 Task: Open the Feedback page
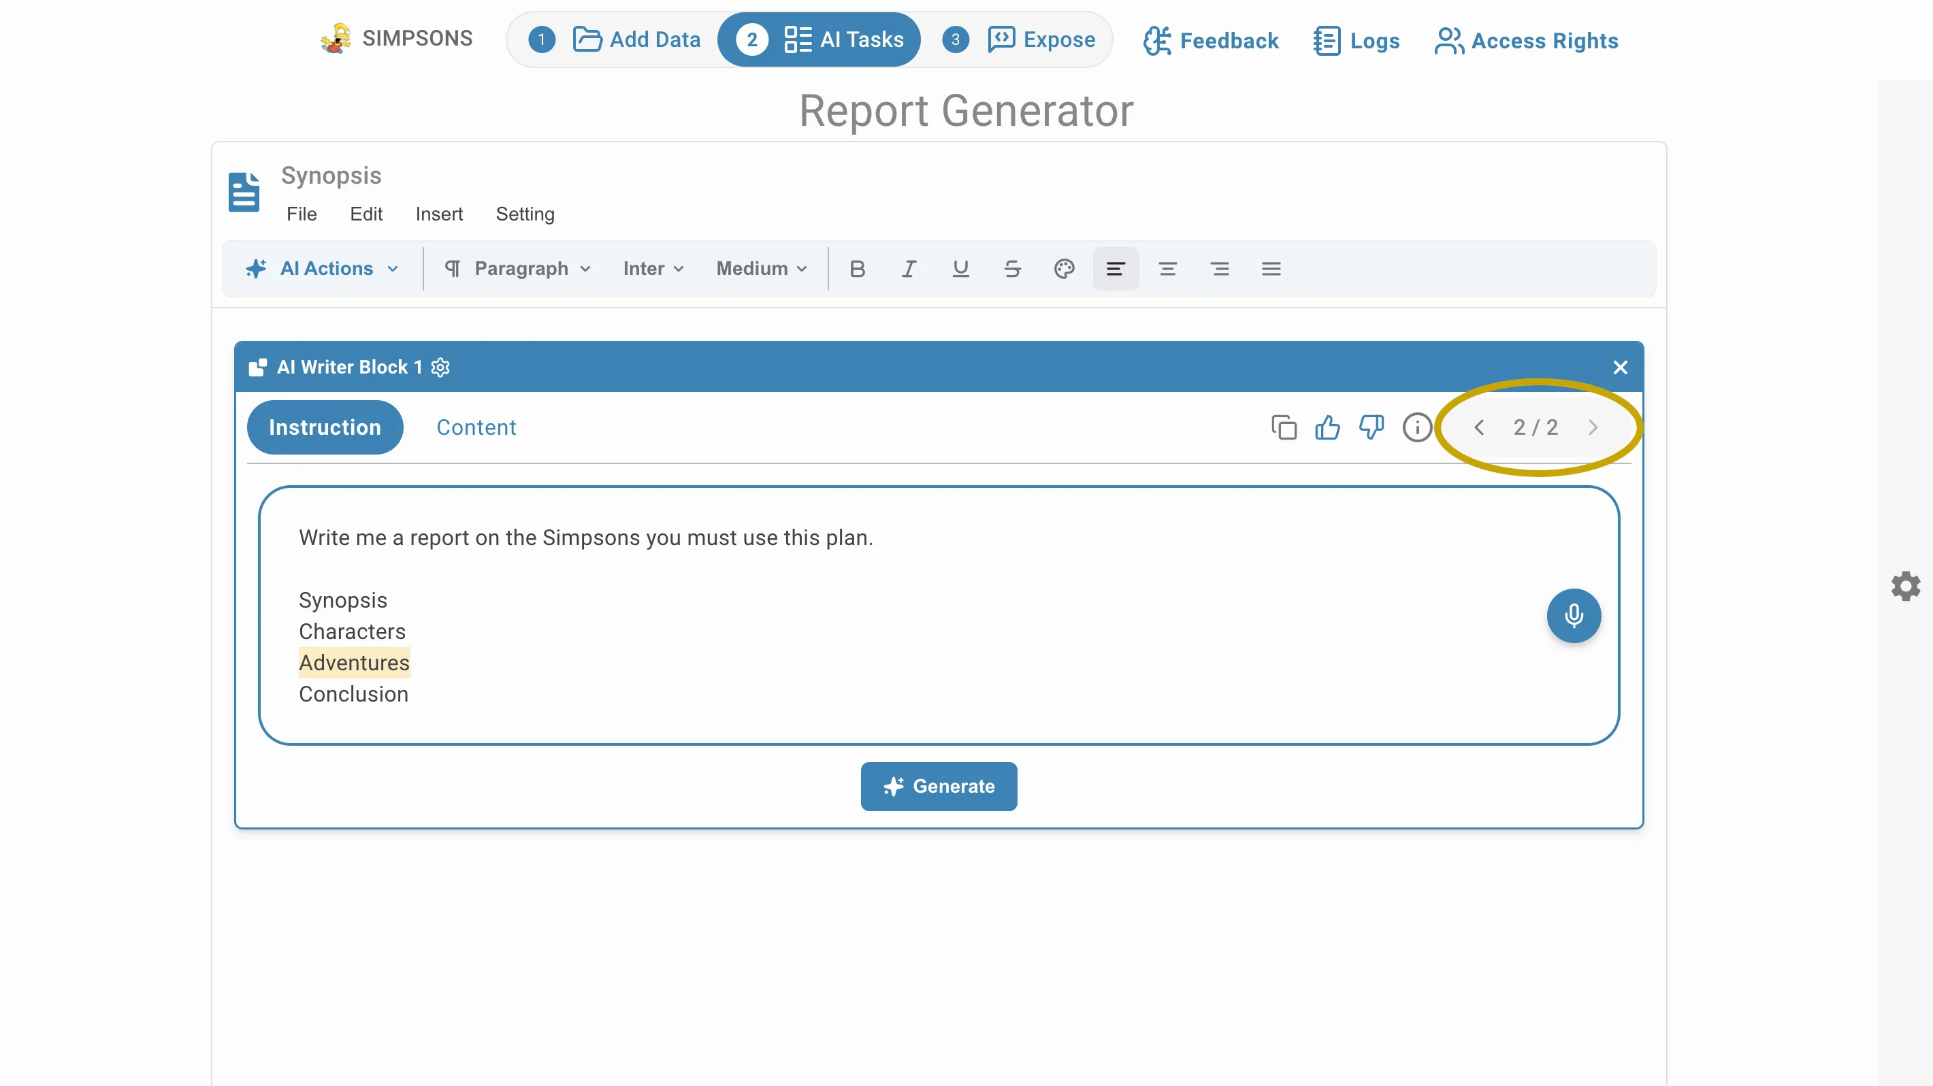pyautogui.click(x=1210, y=41)
